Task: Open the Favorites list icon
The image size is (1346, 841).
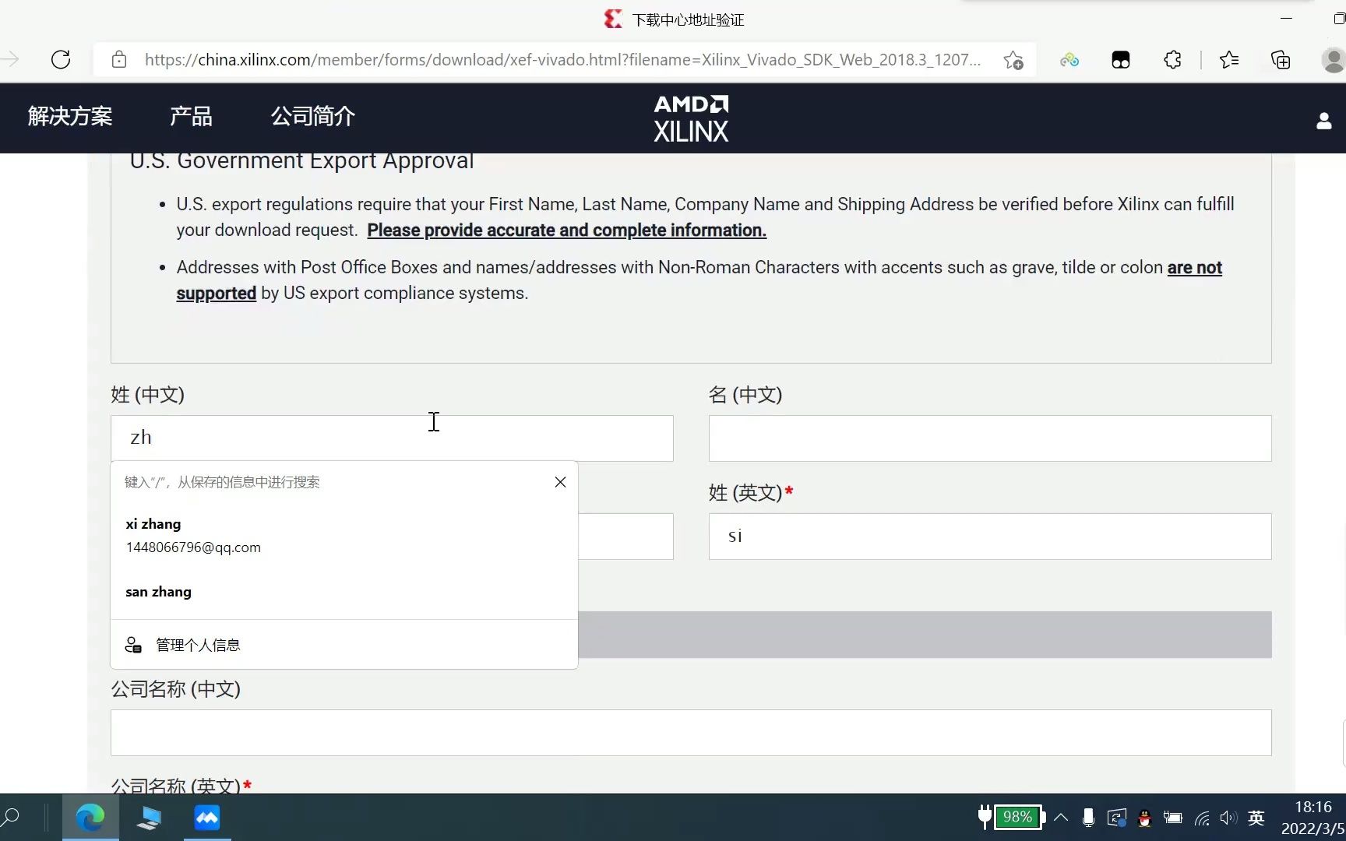Action: coord(1229,60)
